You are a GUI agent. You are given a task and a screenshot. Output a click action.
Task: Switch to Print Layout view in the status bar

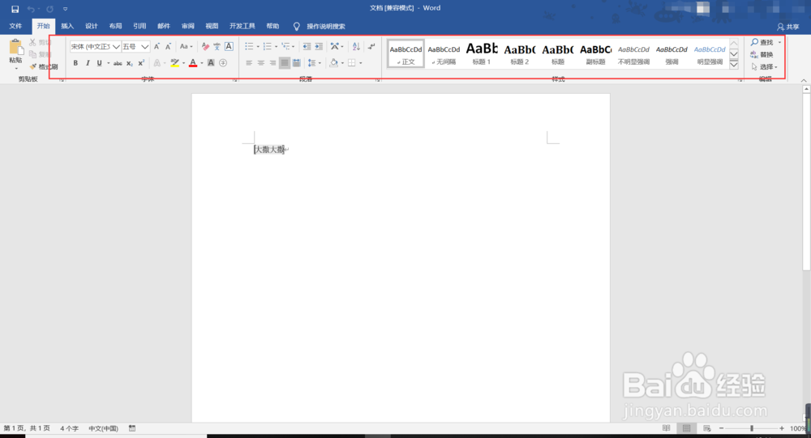tap(686, 428)
